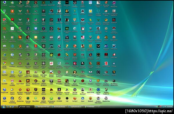Viewport: 174px width, 114px height.
Task: Launch the Dark Sector shortcut
Action: click(114, 47)
